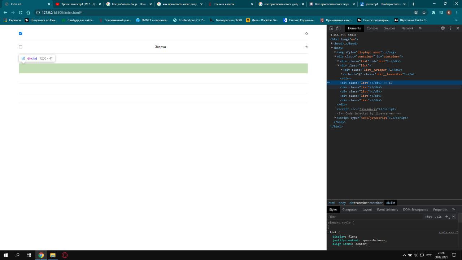Open the EMMET шпаргалка bookmark

pos(152,20)
